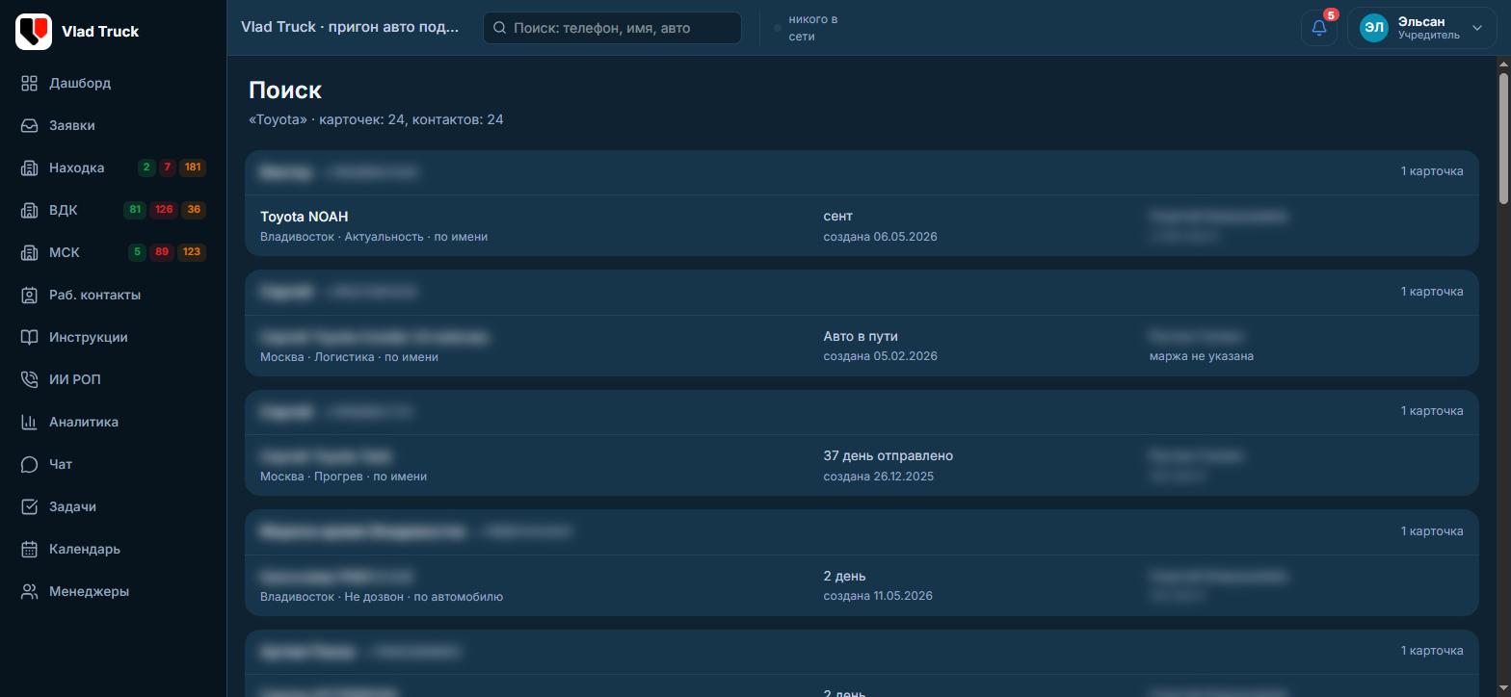This screenshot has width=1511, height=697.
Task: Click the header title 'Vlad Truck · пригон авто'
Action: tap(350, 27)
